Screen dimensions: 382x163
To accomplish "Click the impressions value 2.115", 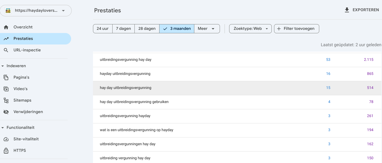I will [x=368, y=60].
